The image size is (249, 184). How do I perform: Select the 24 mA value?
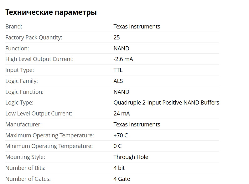point(122,114)
